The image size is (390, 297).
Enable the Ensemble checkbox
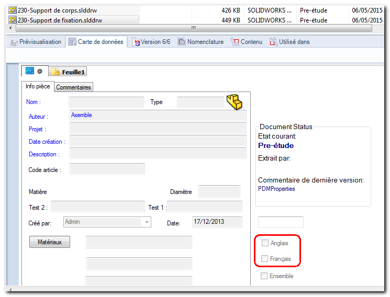click(264, 276)
